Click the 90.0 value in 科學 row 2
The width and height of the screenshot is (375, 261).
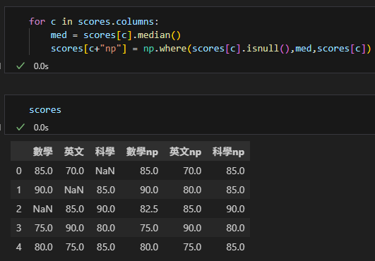(x=106, y=210)
